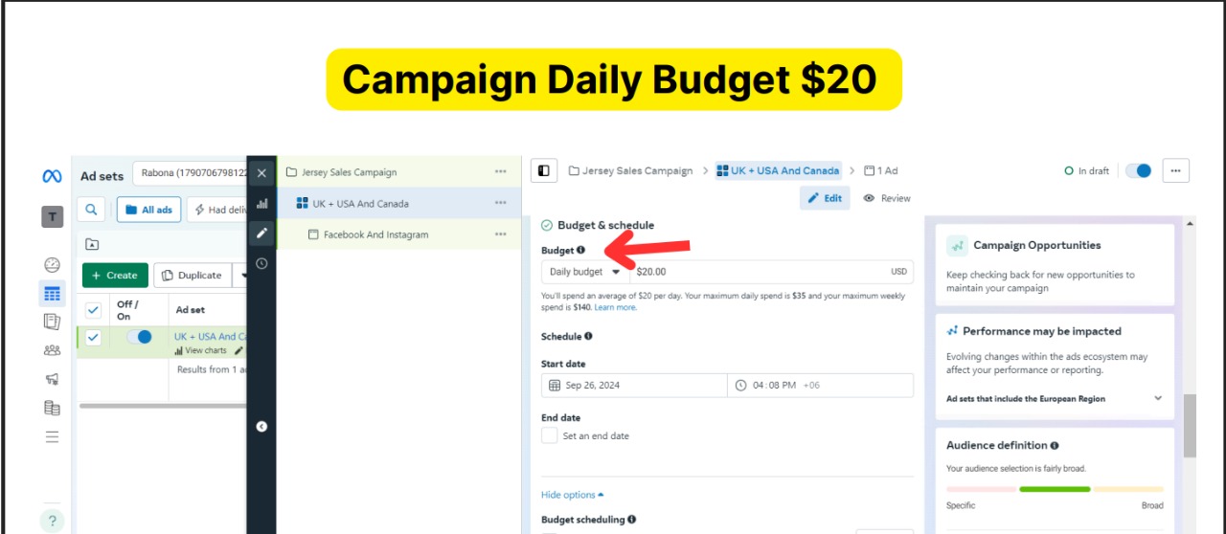Close the editing panel with the X

click(261, 173)
